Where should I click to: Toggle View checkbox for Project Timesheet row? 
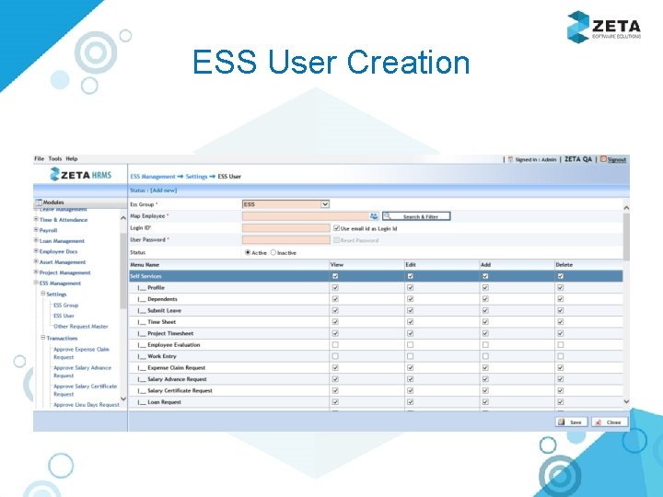tap(335, 333)
